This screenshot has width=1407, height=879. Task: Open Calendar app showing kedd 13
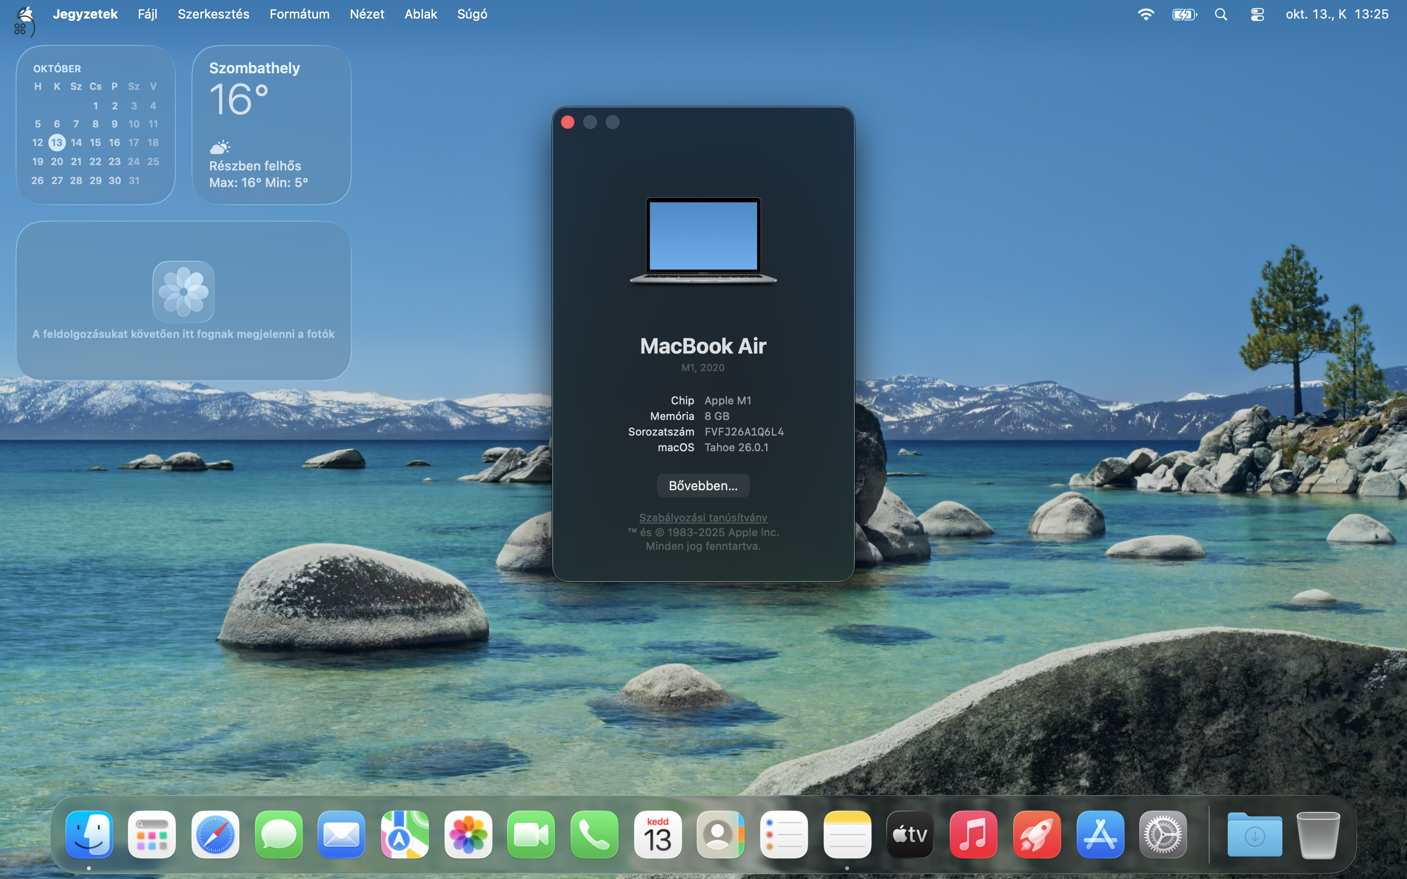pyautogui.click(x=658, y=834)
